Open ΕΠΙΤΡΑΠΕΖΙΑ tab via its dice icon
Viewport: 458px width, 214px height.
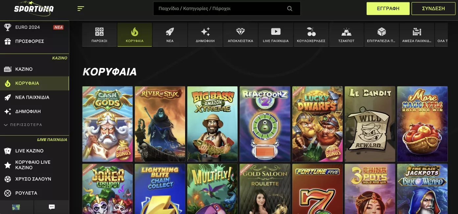(382, 32)
